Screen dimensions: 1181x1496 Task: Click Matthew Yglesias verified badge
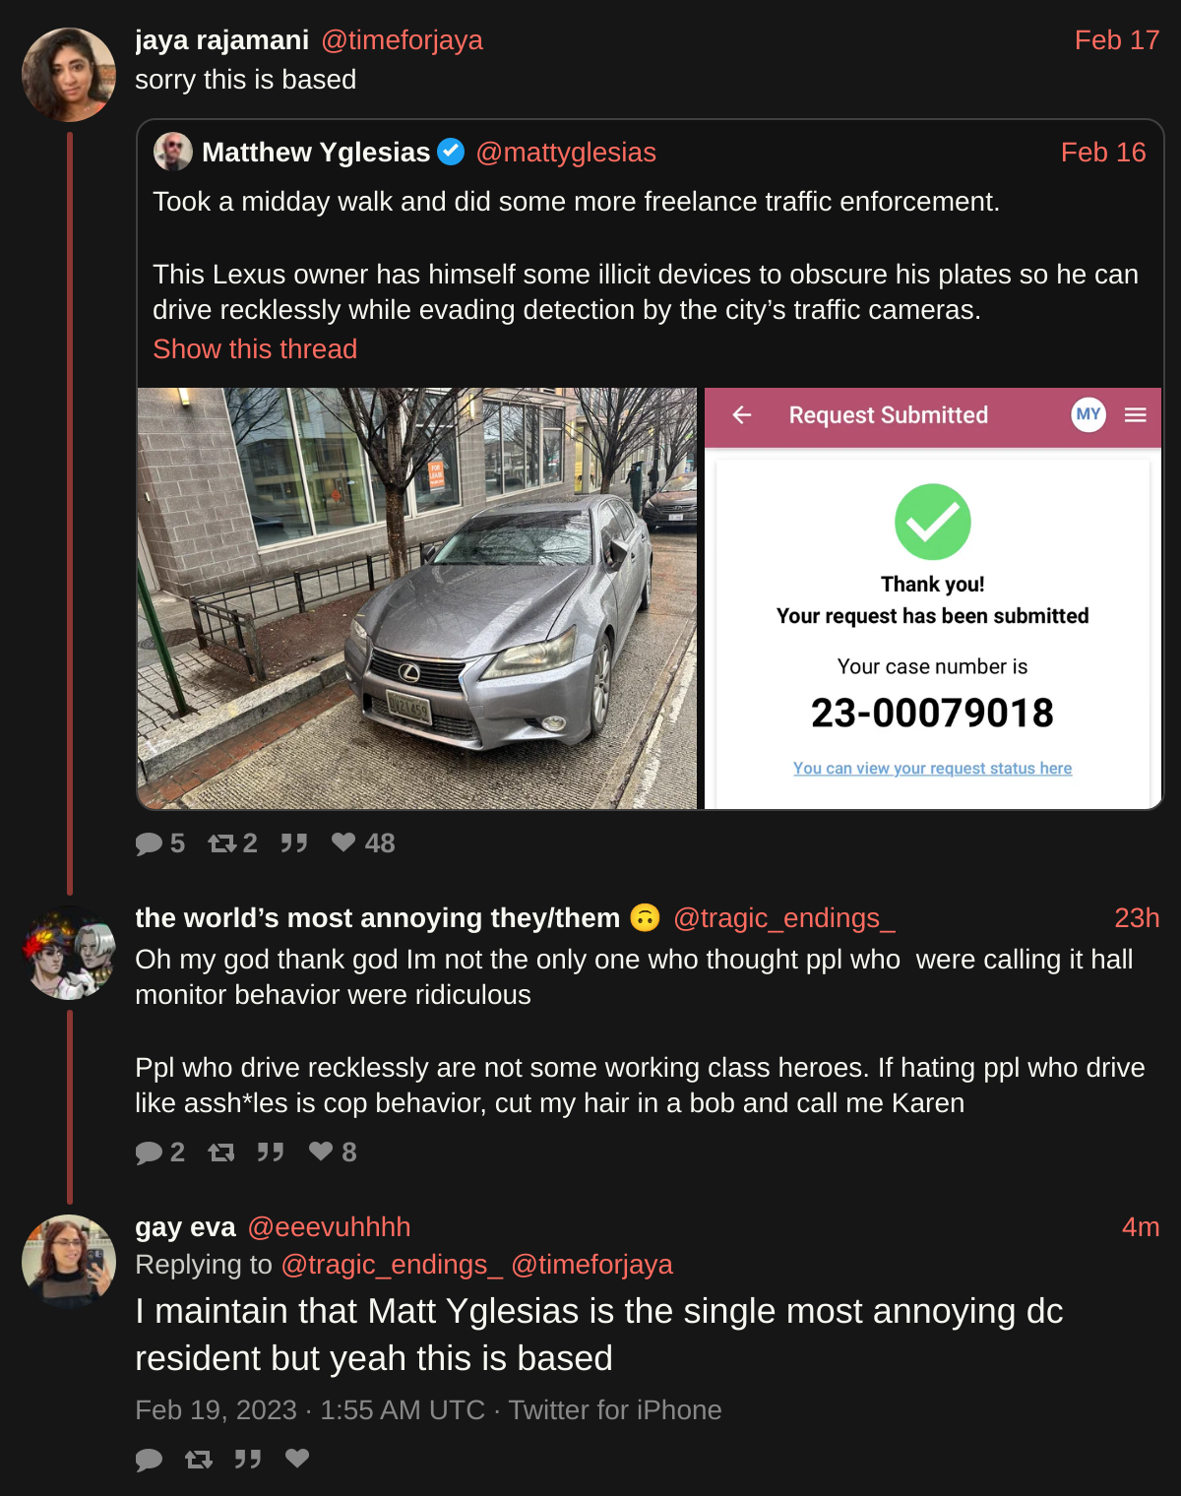[x=451, y=152]
